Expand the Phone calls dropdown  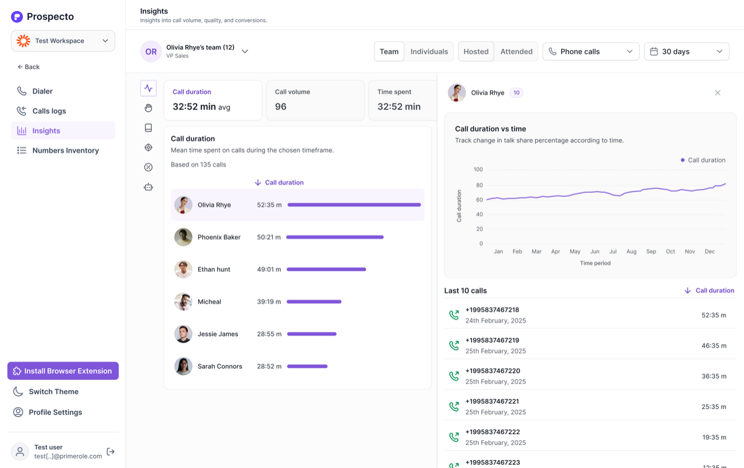tap(591, 51)
